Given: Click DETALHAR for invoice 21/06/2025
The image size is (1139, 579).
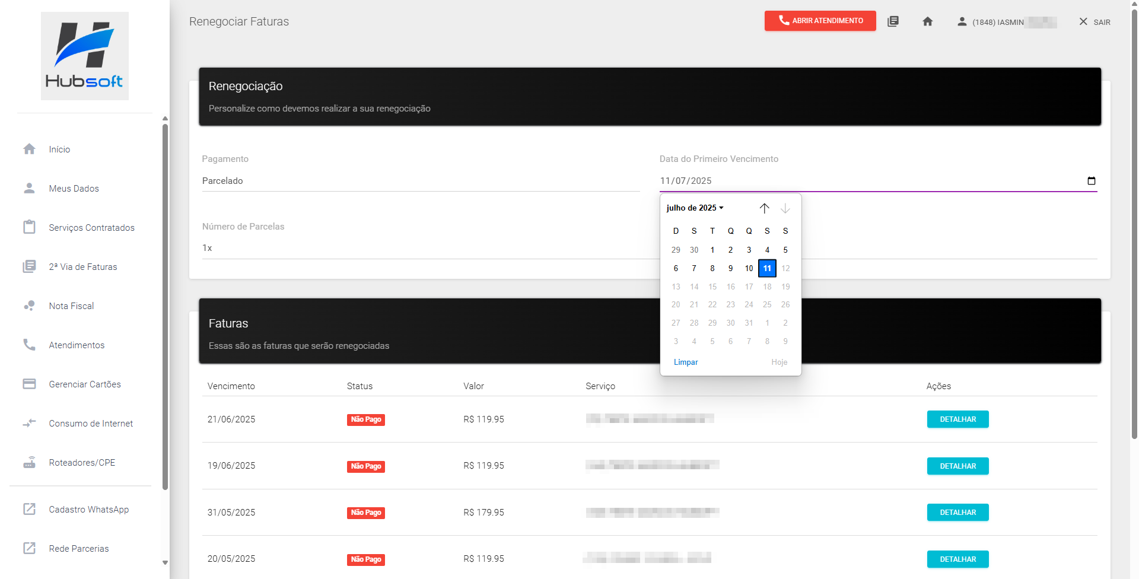Looking at the screenshot, I should tap(957, 419).
